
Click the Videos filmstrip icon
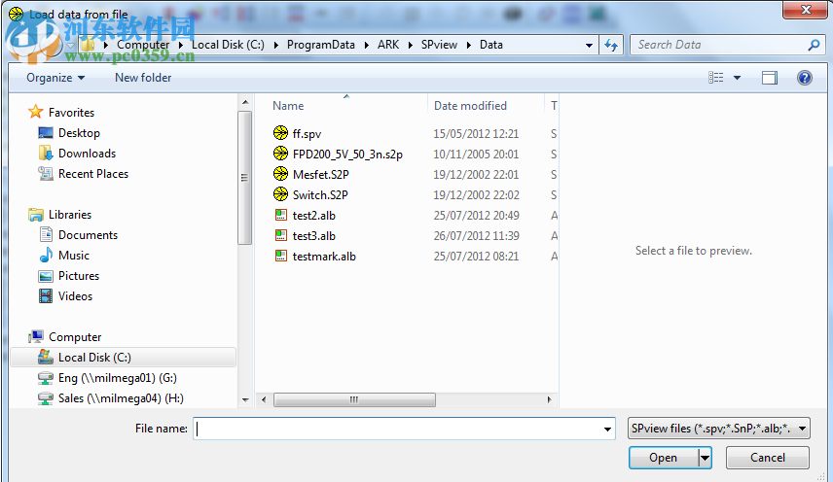pyautogui.click(x=46, y=295)
